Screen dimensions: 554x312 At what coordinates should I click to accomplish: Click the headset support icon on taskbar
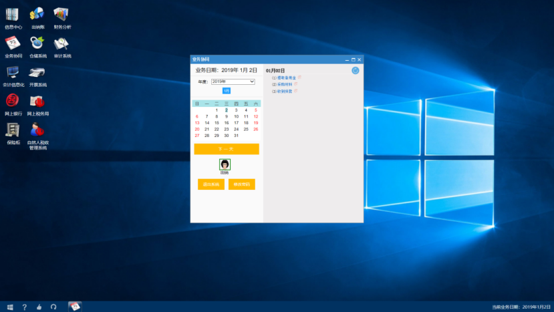pyautogui.click(x=53, y=307)
